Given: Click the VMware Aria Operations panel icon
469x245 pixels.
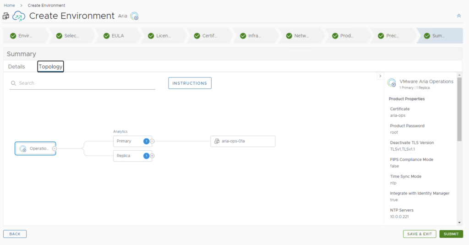Looking at the screenshot, I should [x=392, y=83].
